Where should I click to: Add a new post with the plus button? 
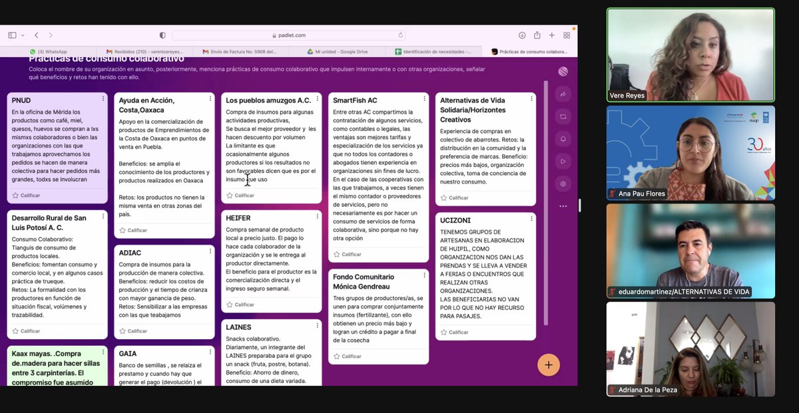tap(549, 364)
